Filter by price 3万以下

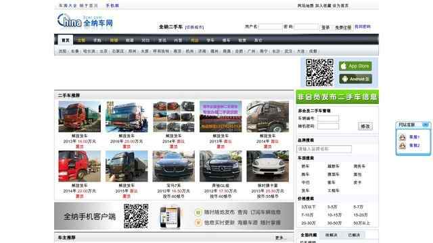[309, 207]
